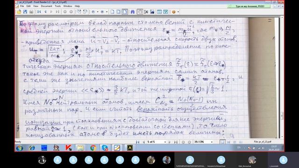
Task: Jump to the first page from the top toolbar
Action: click(x=39, y=12)
